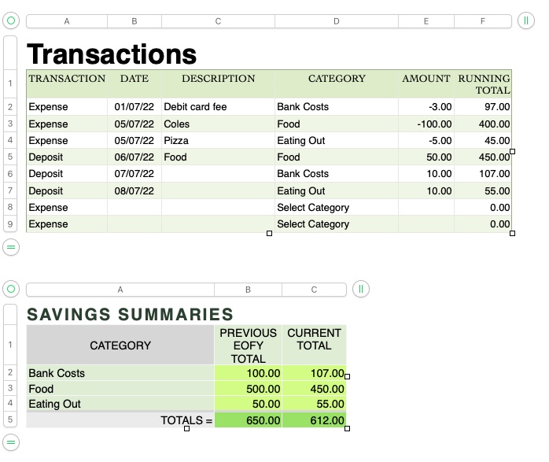Select row 5 header of Transactions table
The image size is (549, 462).
point(10,157)
